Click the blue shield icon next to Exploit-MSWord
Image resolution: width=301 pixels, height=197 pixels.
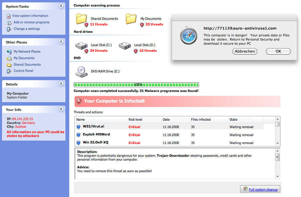[x=78, y=135]
